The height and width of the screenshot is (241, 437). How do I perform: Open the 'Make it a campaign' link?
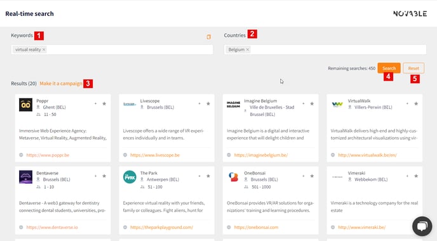[x=61, y=84]
